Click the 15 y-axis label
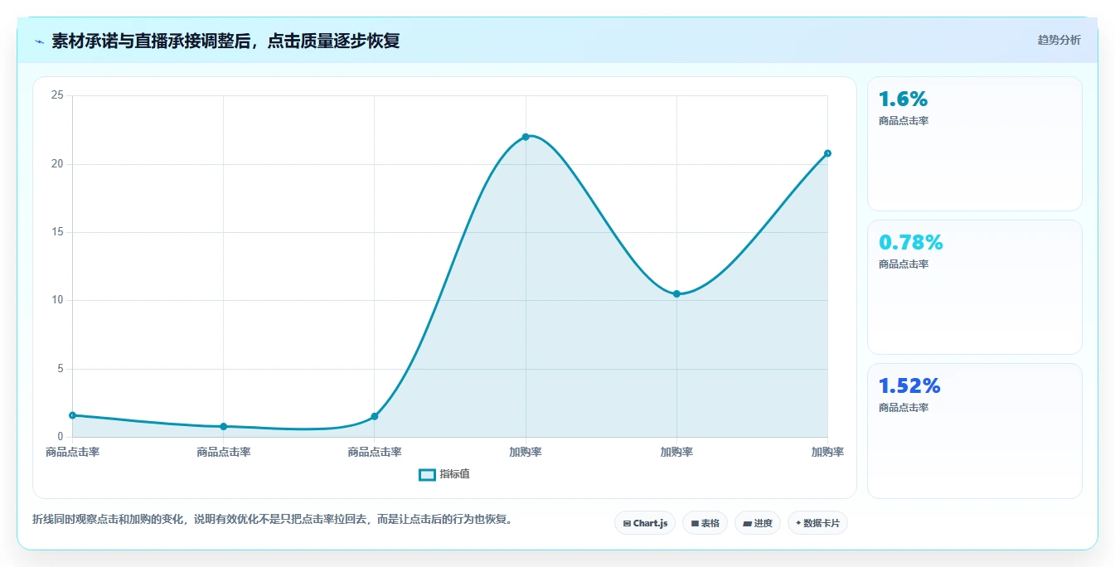The image size is (1115, 567). pyautogui.click(x=57, y=232)
